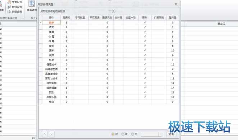Click the 专用教室 column header
This screenshot has width=238, height=140.
click(80, 18)
